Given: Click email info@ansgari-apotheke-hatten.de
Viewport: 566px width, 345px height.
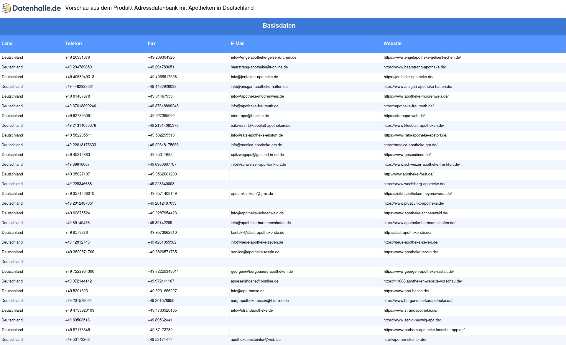Looking at the screenshot, I should click(259, 87).
